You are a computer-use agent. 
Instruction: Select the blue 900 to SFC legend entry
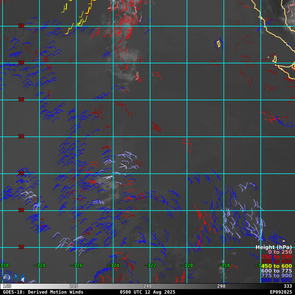point(276,281)
